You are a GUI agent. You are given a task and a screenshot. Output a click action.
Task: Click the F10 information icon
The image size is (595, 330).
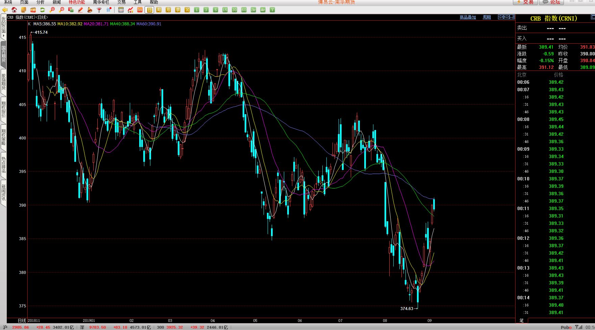33,10
